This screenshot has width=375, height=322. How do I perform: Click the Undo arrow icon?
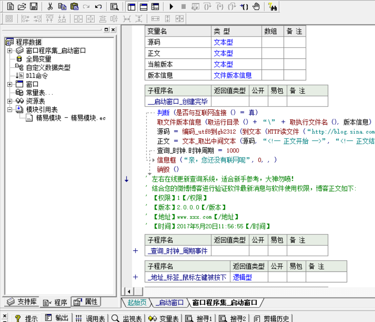[x=98, y=6]
